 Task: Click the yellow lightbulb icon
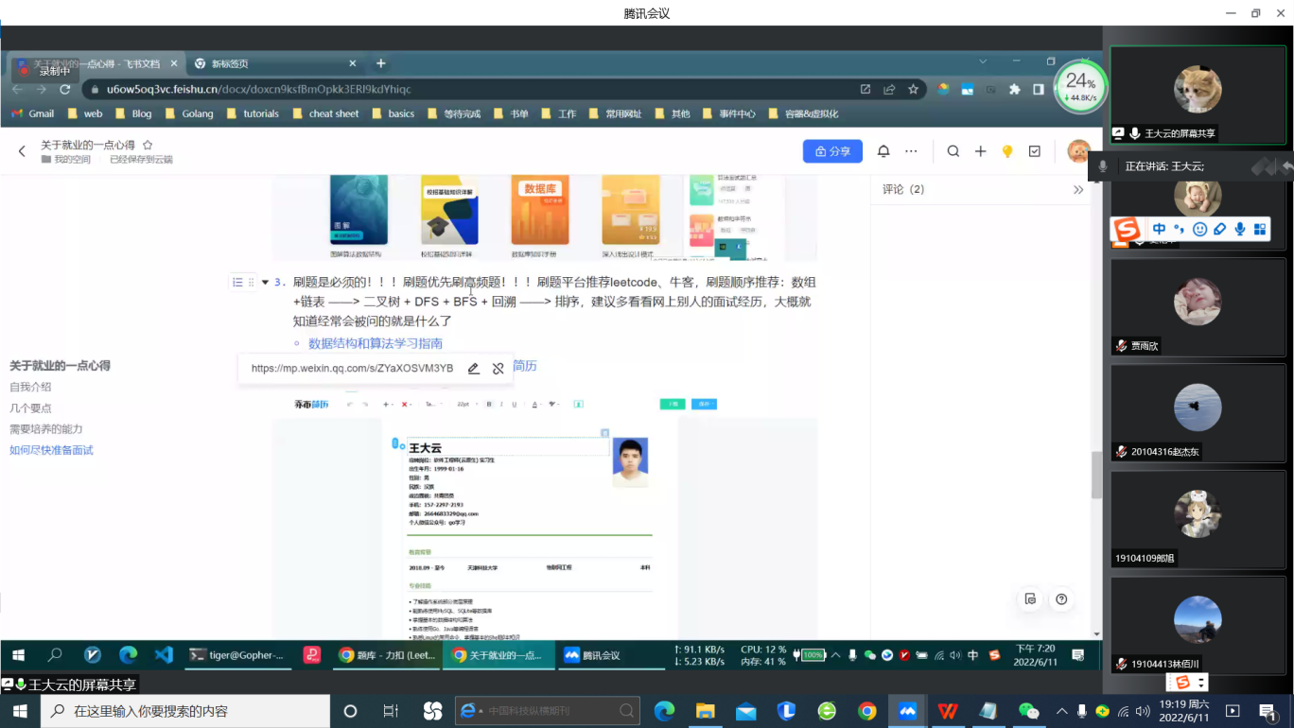click(x=1007, y=151)
